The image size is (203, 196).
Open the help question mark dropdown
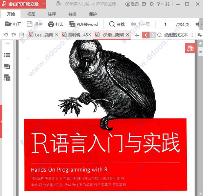(159, 4)
